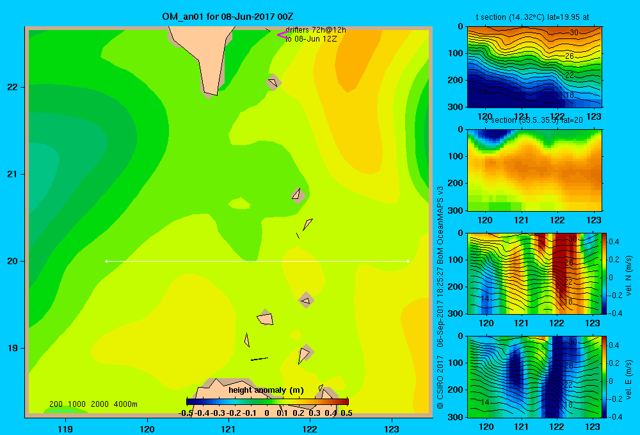Click the island near latitude 20.8 at longitude 122
This screenshot has height=435, width=640.
pyautogui.click(x=298, y=196)
